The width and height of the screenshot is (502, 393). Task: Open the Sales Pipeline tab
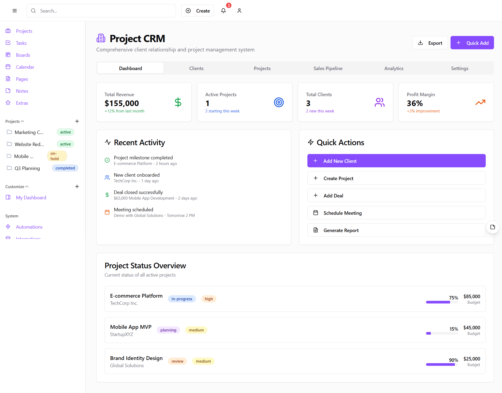[x=328, y=68]
